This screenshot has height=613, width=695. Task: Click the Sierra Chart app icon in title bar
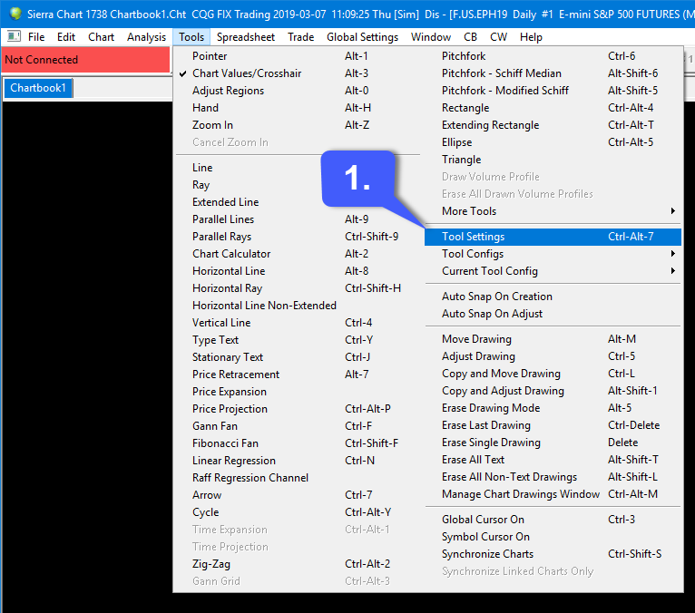point(15,14)
